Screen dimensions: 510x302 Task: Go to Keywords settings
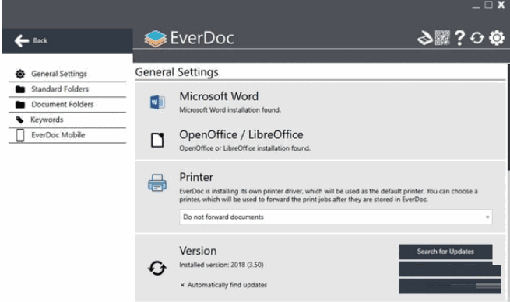tap(67, 120)
